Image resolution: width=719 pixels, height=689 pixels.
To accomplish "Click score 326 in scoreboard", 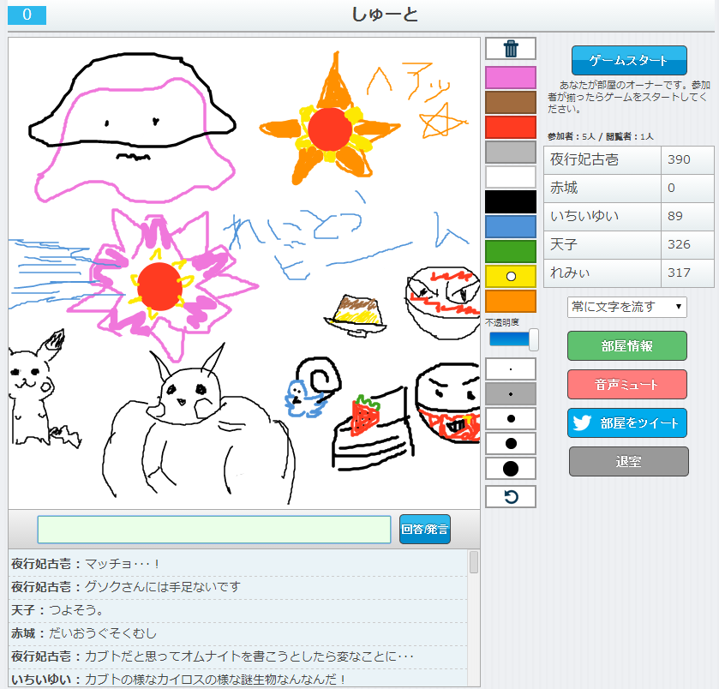I will coord(679,244).
